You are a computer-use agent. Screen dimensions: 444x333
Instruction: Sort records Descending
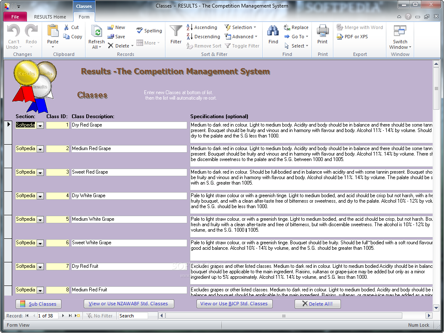point(203,37)
